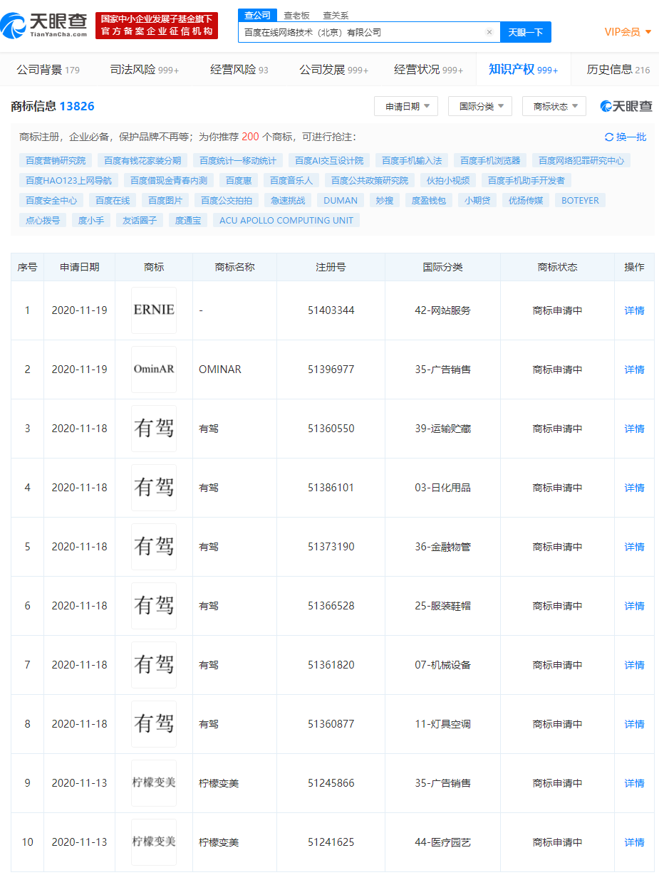Expand VIP会员 menu

[x=628, y=32]
